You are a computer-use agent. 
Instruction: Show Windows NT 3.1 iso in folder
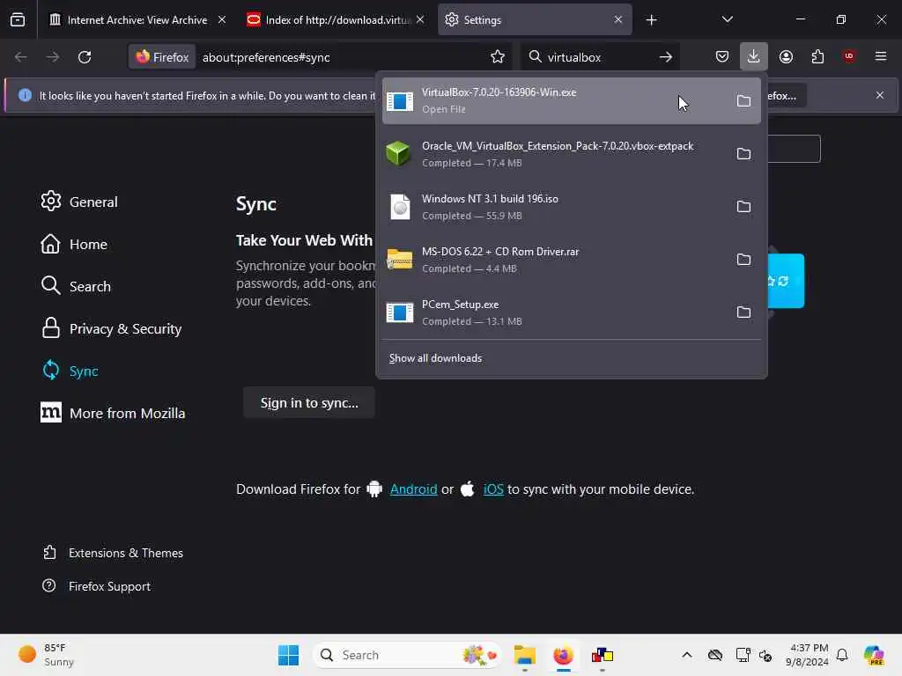(x=743, y=207)
